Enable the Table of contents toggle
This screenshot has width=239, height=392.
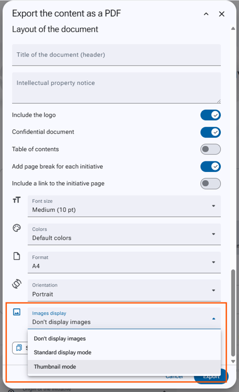click(x=210, y=149)
